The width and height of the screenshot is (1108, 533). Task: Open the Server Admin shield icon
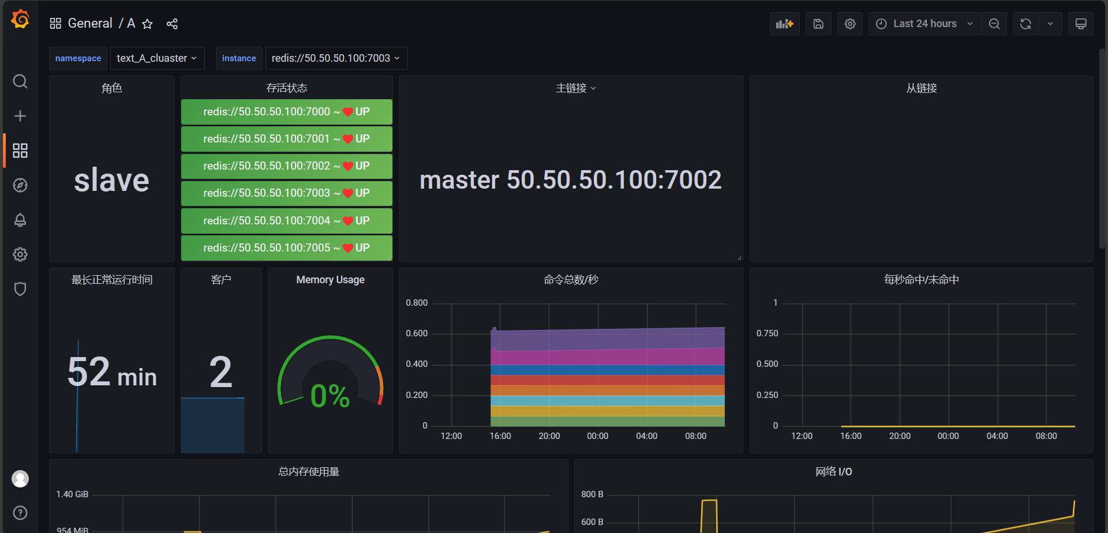pos(20,289)
